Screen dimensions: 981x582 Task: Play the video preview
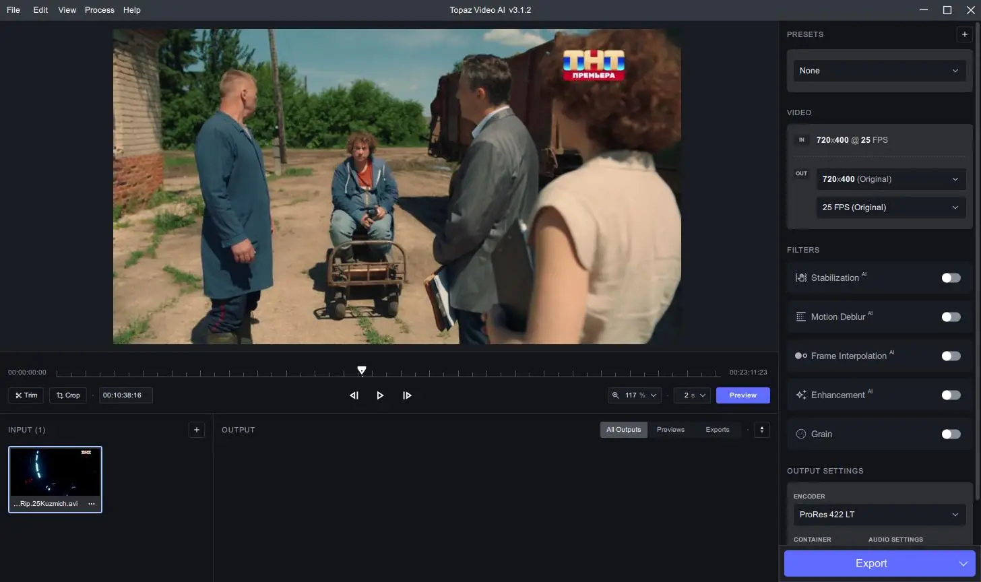coord(380,395)
